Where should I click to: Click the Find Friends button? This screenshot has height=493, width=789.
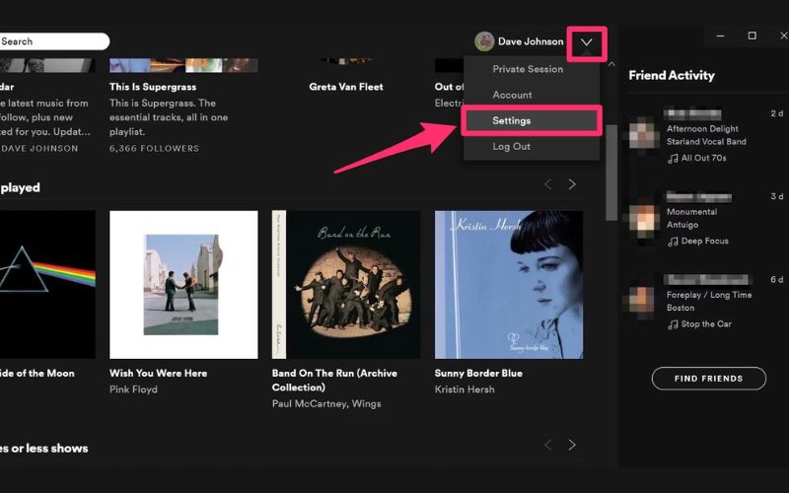click(708, 379)
